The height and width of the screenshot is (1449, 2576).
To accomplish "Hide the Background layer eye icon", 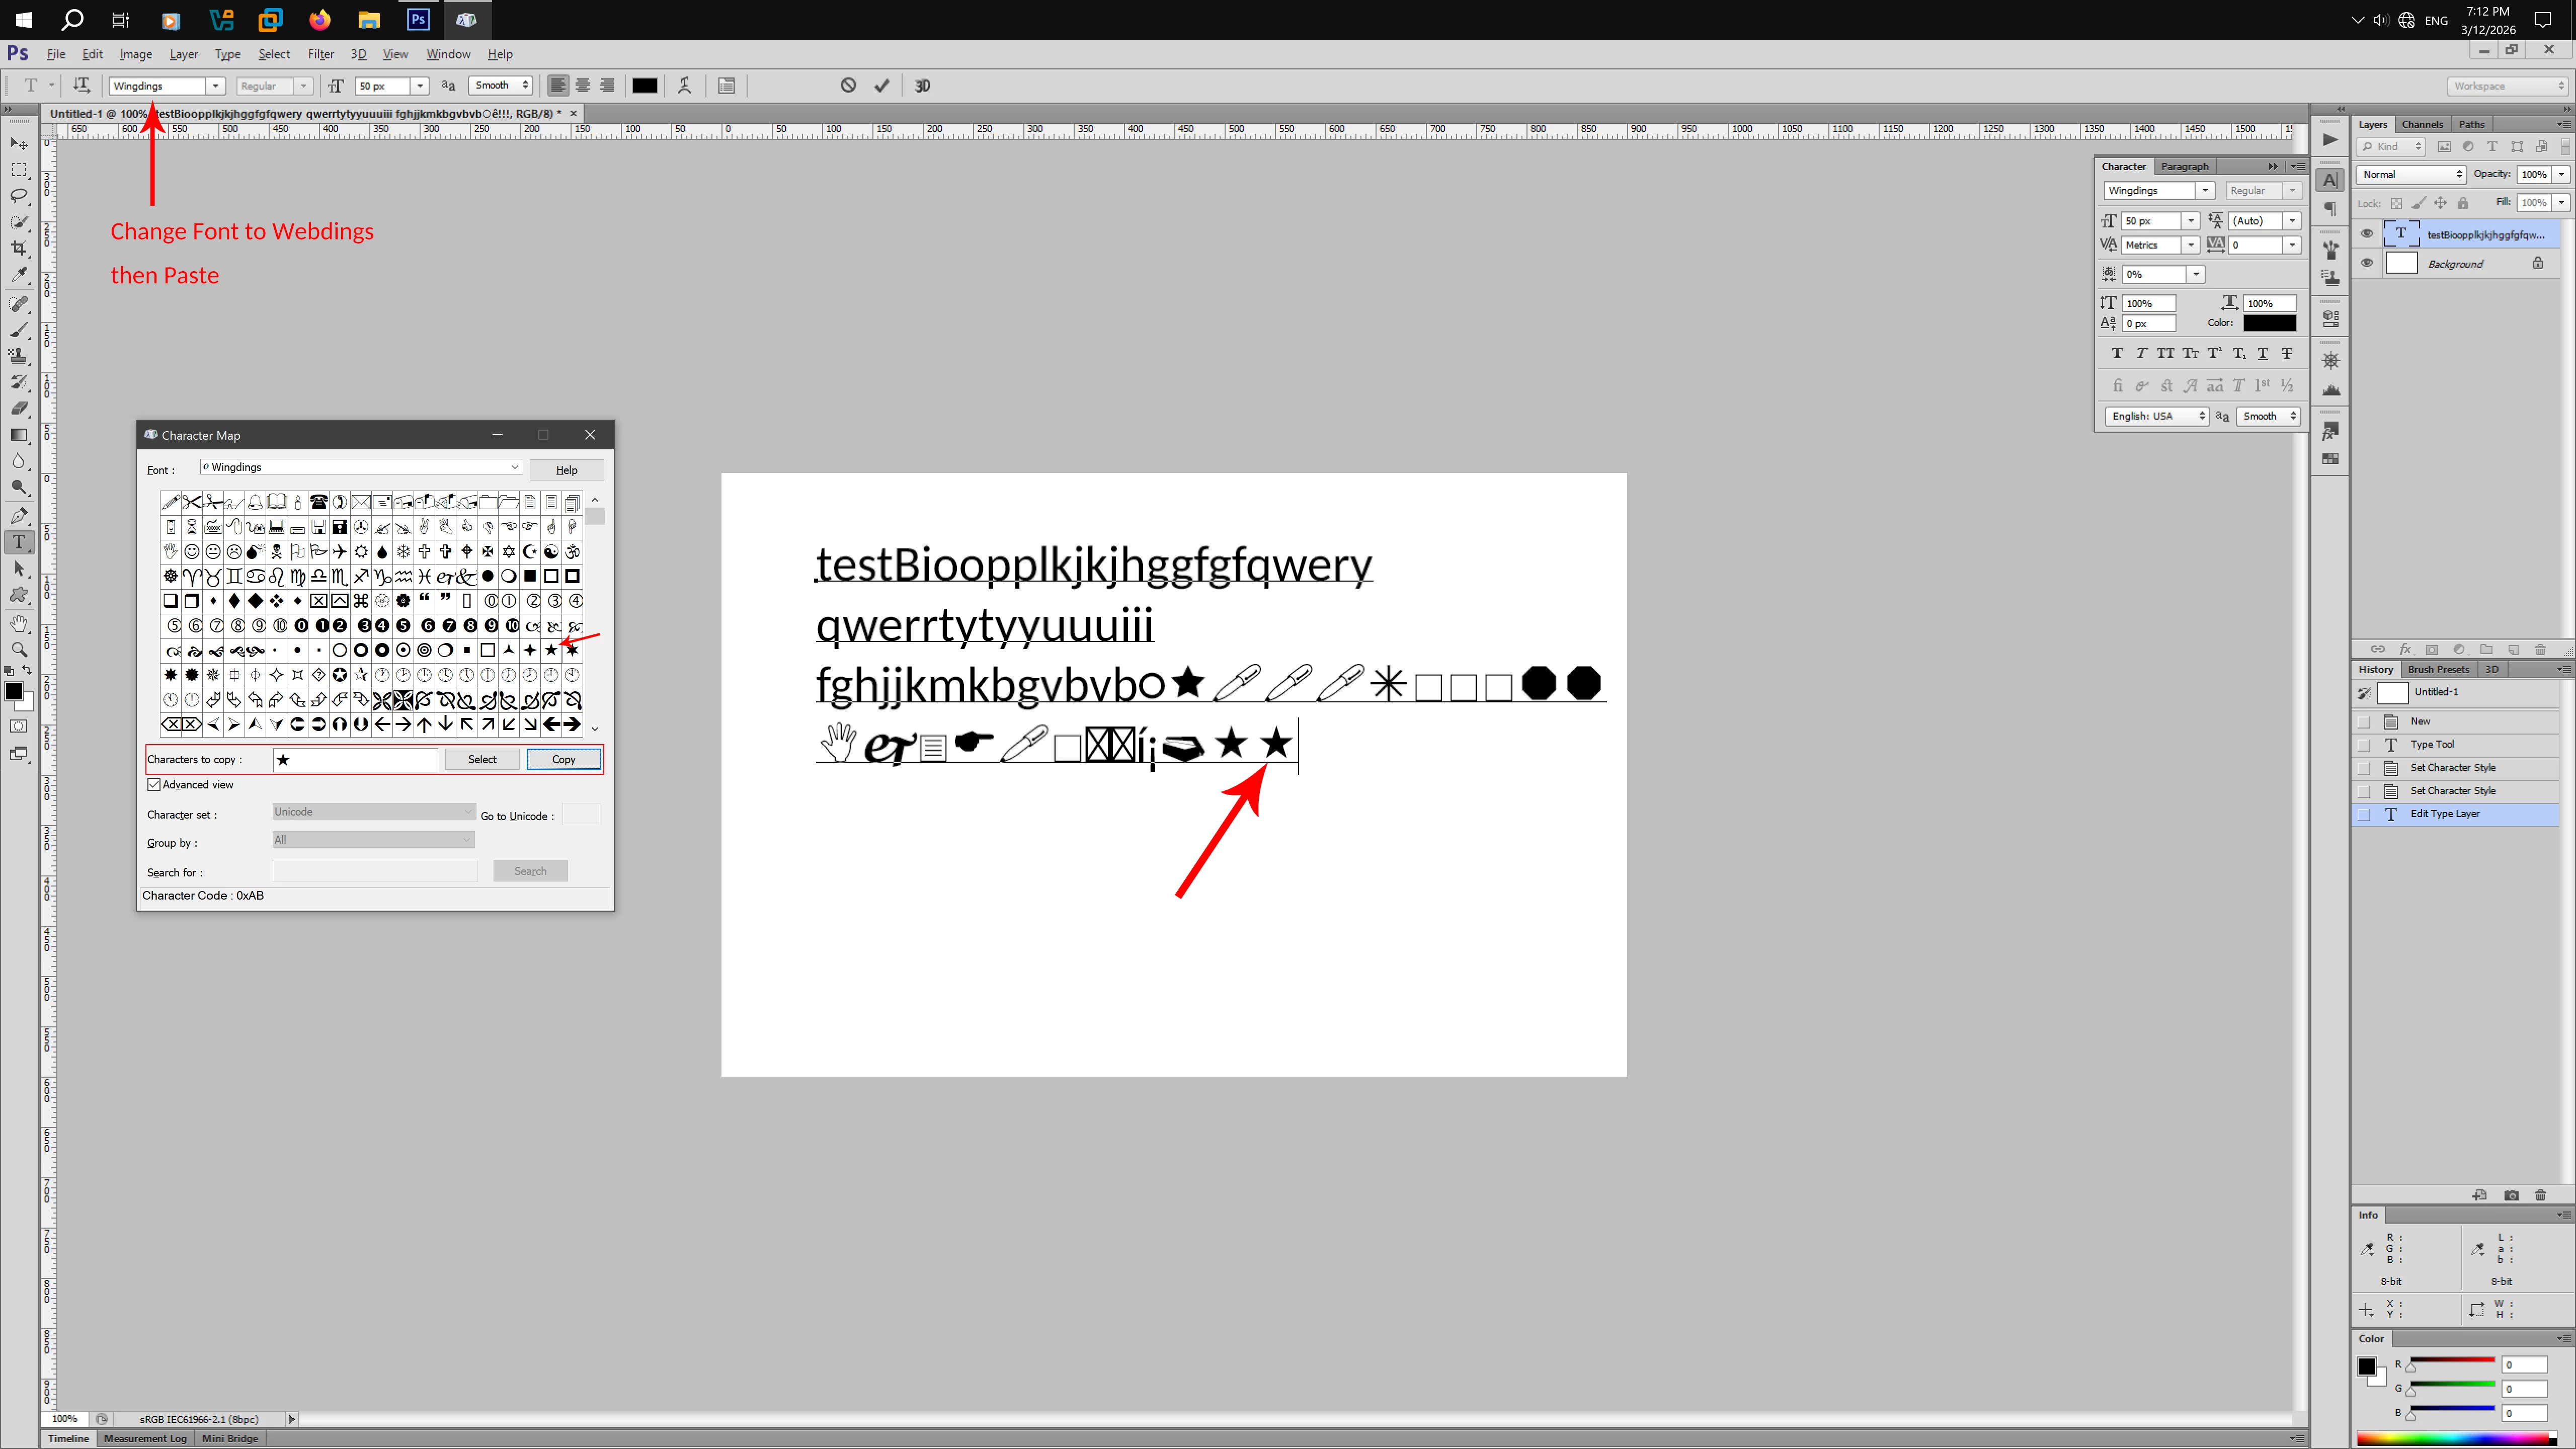I will coord(2366,263).
